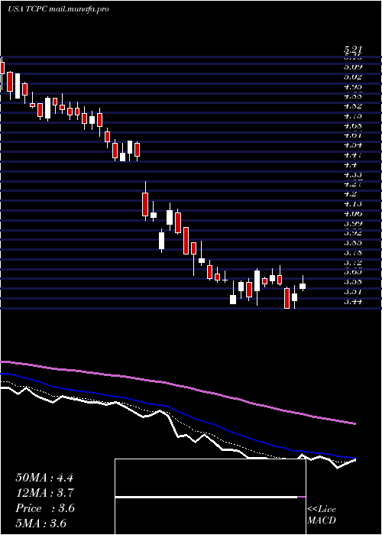Click the 3.65 price axis label

click(x=353, y=272)
